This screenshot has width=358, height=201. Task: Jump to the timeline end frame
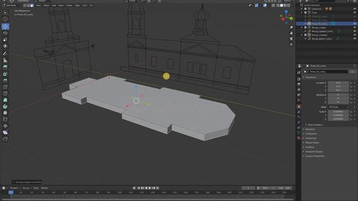pos(158,188)
